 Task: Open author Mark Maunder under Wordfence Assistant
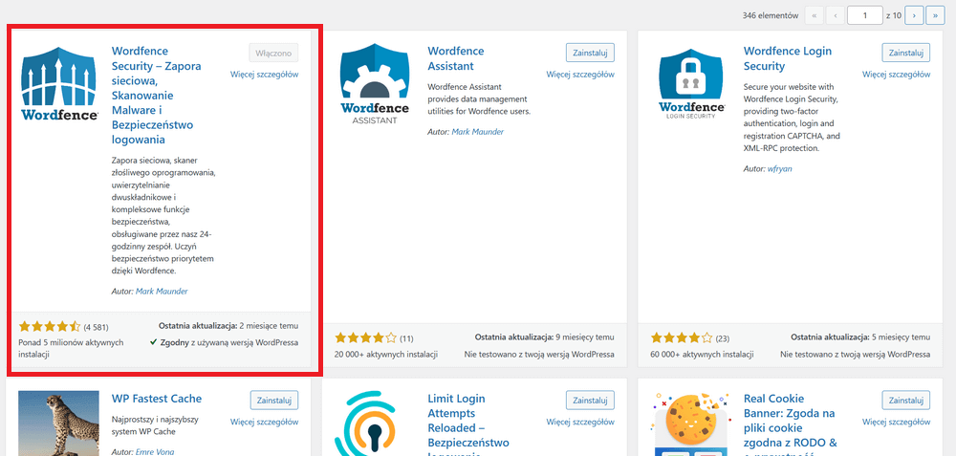(477, 132)
